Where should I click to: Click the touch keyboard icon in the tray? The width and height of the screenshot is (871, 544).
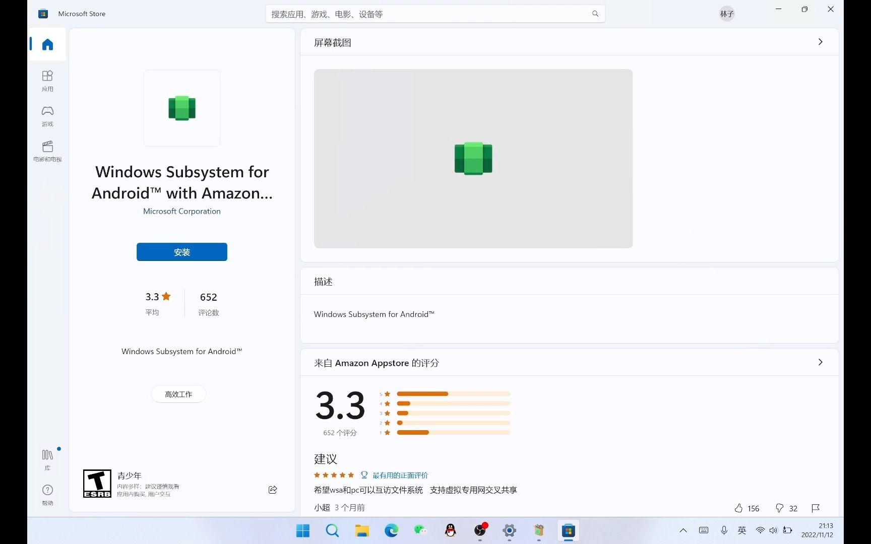(x=704, y=530)
